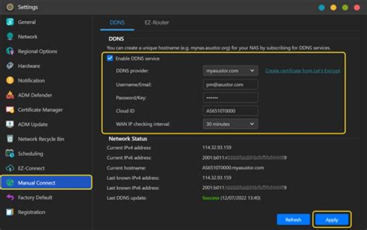The image size is (367, 230).
Task: Click the Hardware wrench icon
Action: tap(9, 66)
